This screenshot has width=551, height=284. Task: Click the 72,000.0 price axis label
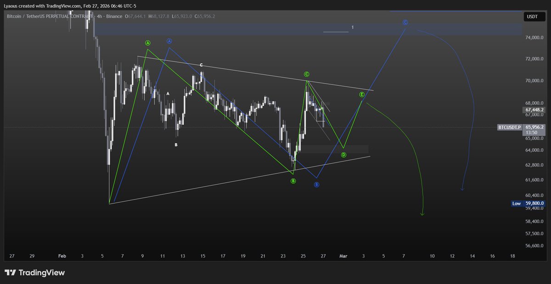coord(534,59)
